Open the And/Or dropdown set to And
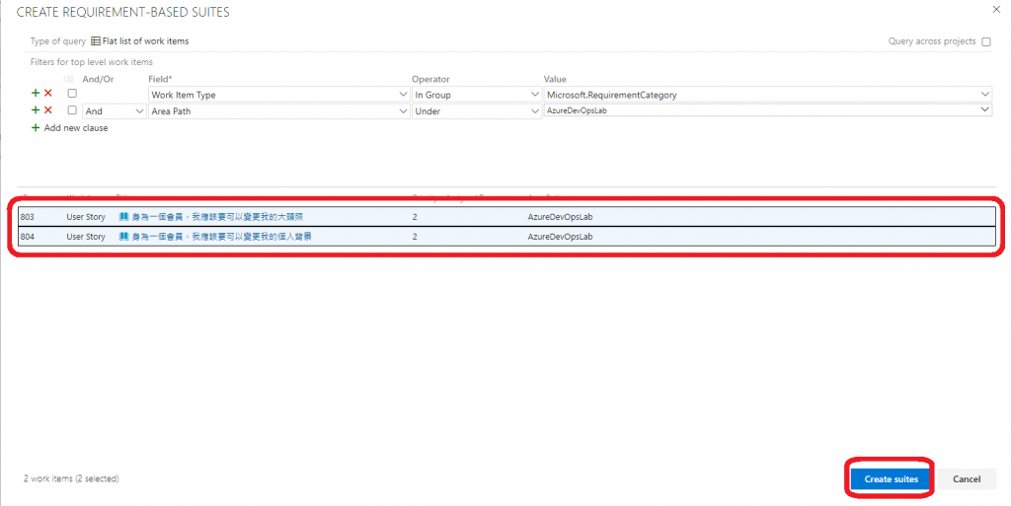 point(115,111)
